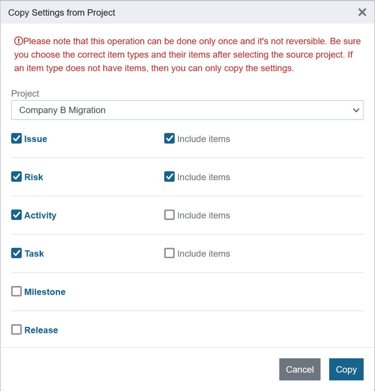Uncheck Include items for Risk
The width and height of the screenshot is (375, 391).
pyautogui.click(x=169, y=176)
